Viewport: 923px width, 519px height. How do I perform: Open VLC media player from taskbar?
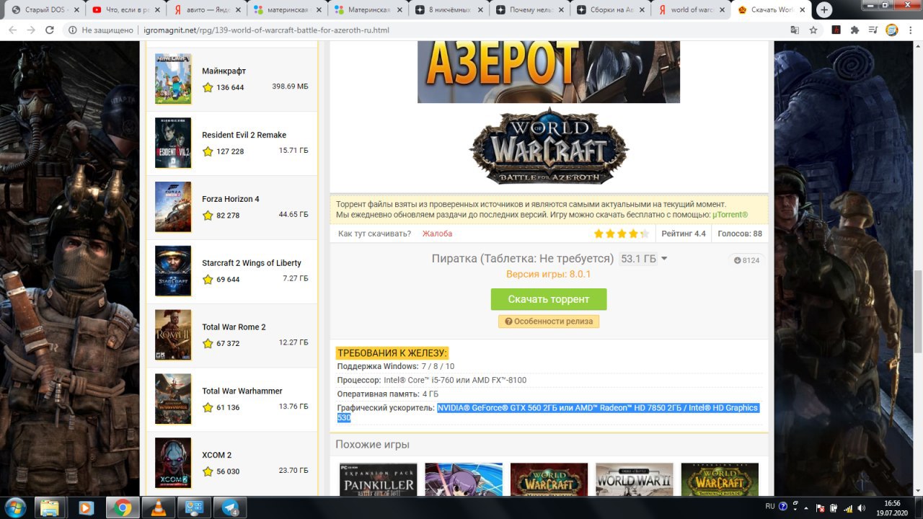(158, 507)
